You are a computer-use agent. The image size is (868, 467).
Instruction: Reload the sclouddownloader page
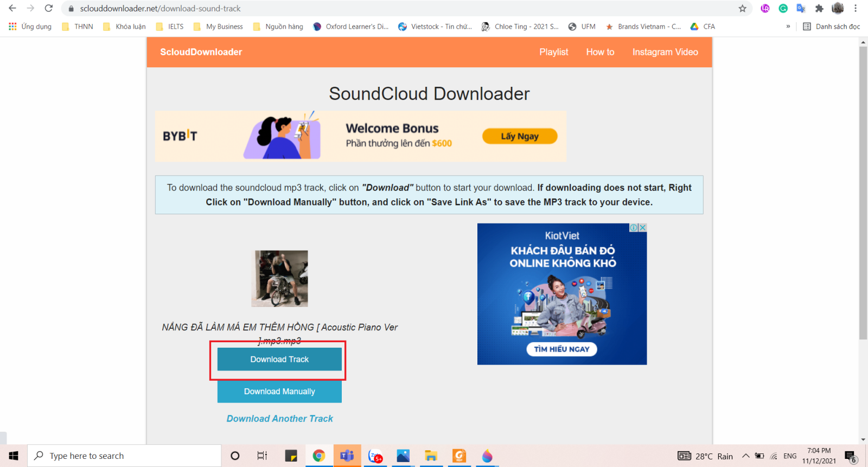[49, 8]
